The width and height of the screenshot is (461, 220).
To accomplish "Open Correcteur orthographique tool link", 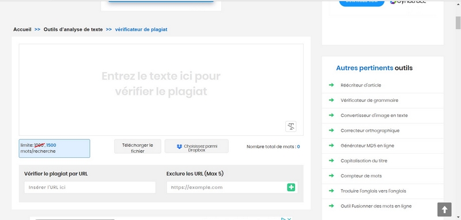I will click(370, 130).
